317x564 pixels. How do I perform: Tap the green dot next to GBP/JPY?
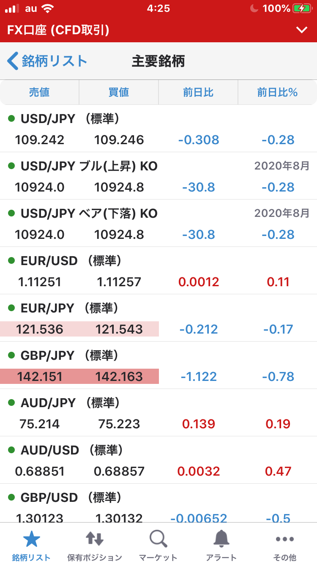tap(11, 355)
